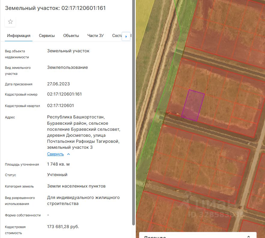The width and height of the screenshot is (265, 238).
Task: Open the partially visible Состав tab
Action: coord(117,36)
